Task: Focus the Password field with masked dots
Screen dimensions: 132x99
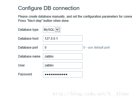Action: (x=63, y=74)
